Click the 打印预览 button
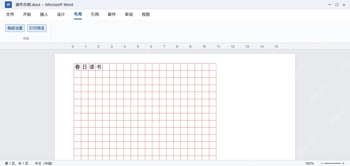Image resolution: width=350 pixels, height=166 pixels. (37, 28)
